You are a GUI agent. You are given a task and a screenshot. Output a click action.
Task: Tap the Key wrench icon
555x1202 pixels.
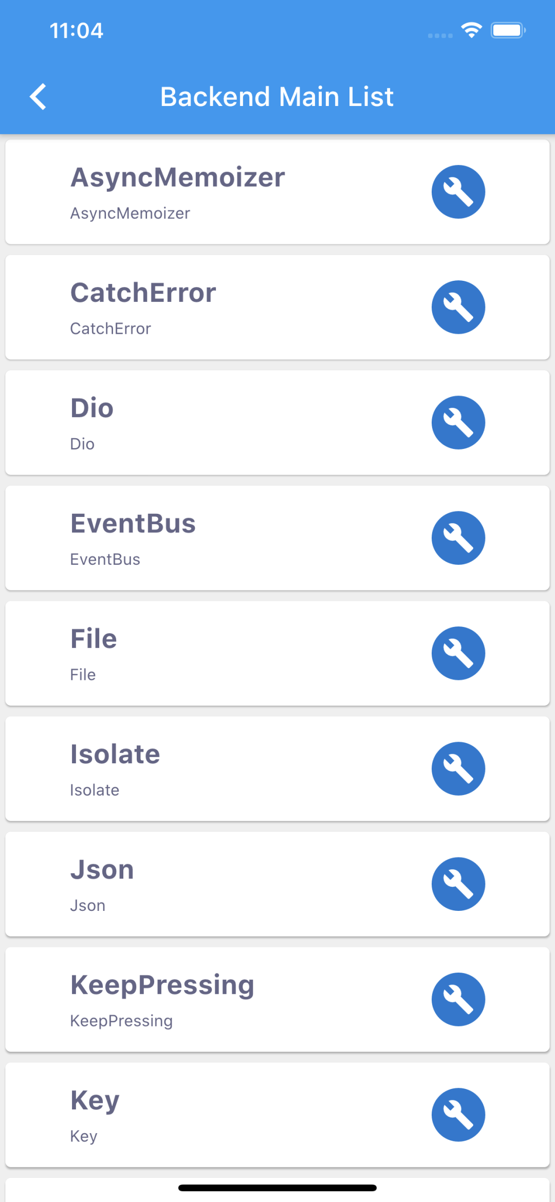coord(458,1115)
